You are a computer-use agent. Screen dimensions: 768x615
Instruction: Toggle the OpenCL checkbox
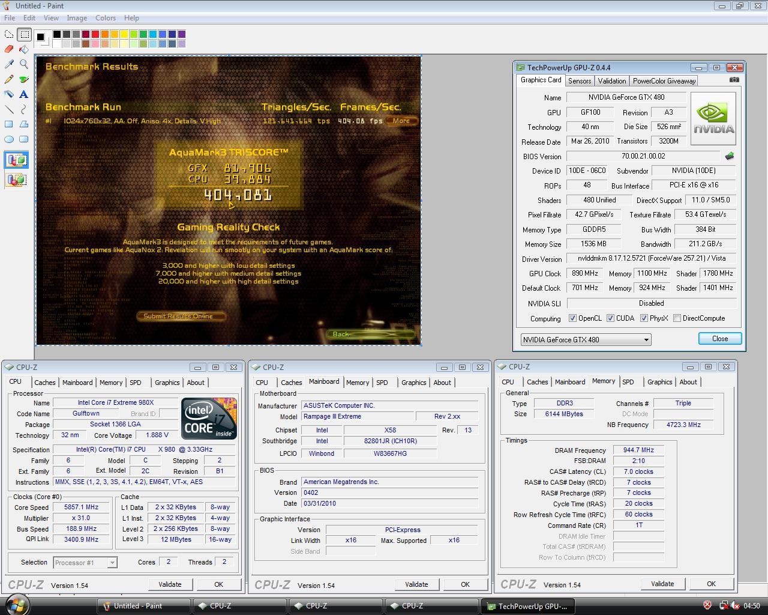point(572,318)
